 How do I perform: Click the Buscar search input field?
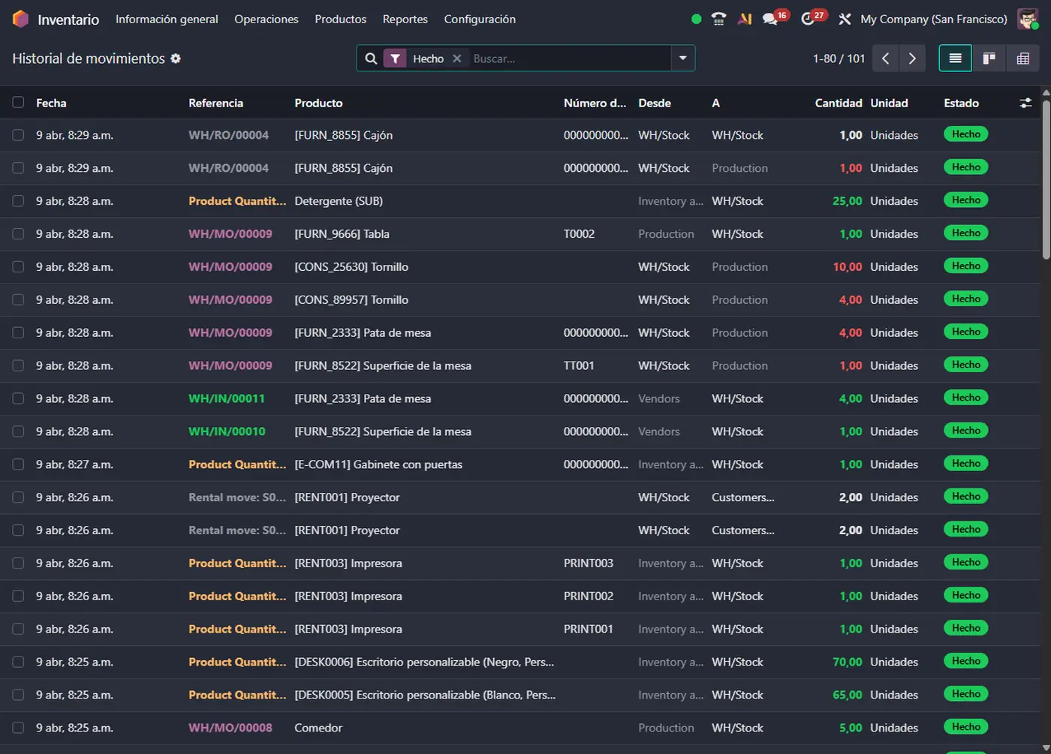pos(567,59)
